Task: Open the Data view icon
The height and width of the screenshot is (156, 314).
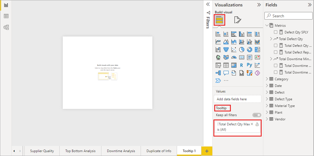Action: 6,16
